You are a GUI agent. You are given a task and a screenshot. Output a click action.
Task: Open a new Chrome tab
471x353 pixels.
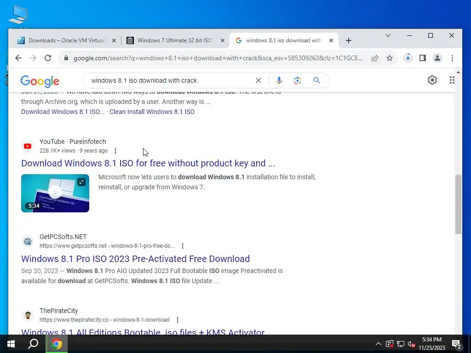349,40
